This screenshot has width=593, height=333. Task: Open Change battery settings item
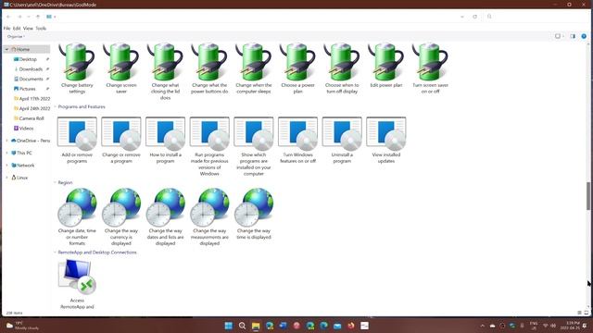(77, 68)
